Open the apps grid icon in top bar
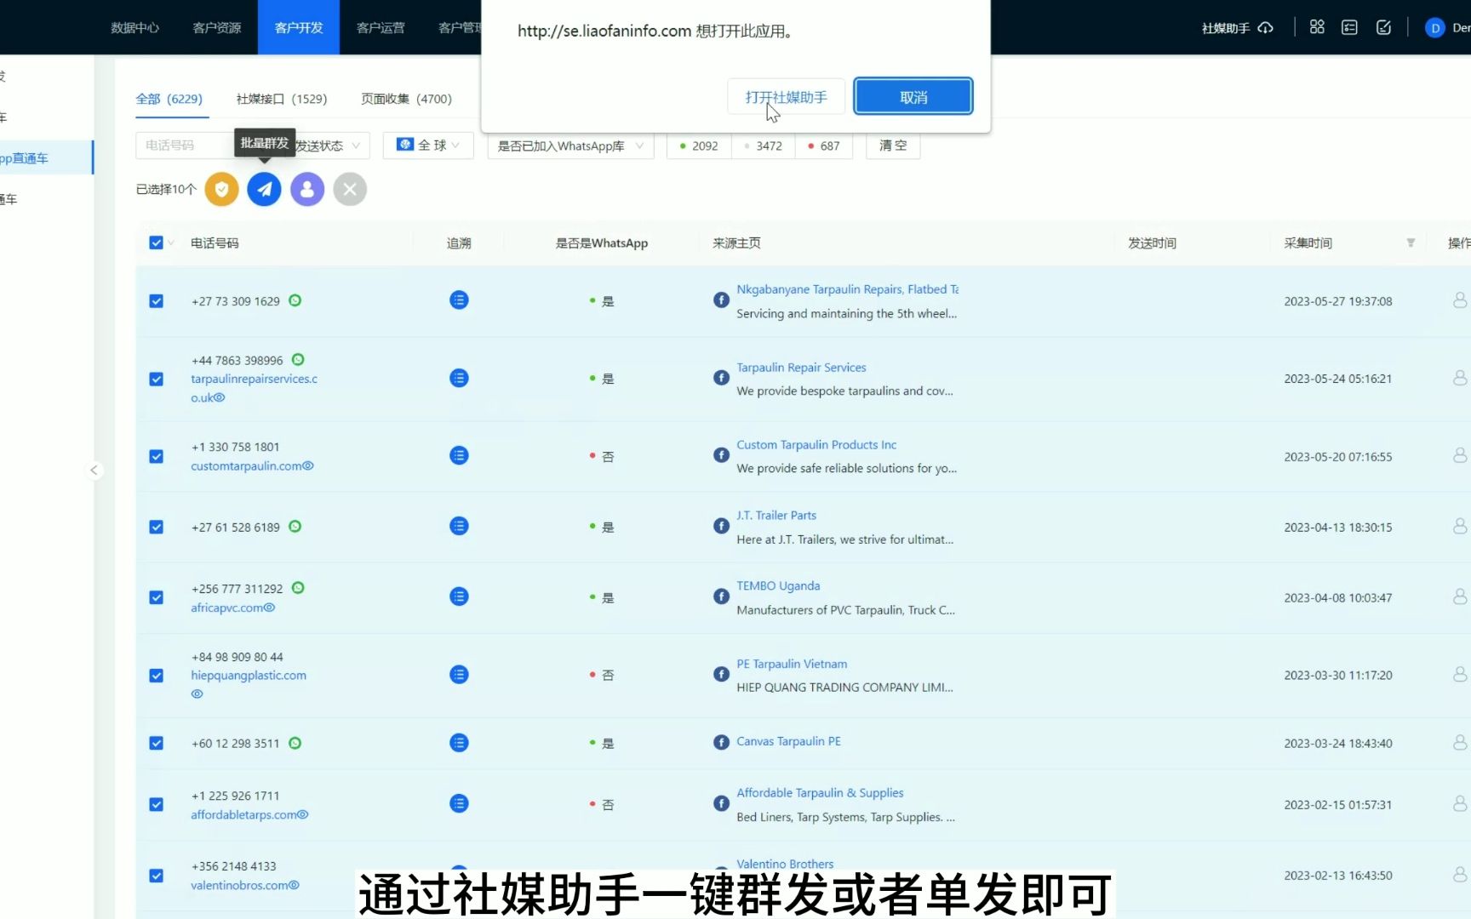This screenshot has height=919, width=1471. [1317, 27]
